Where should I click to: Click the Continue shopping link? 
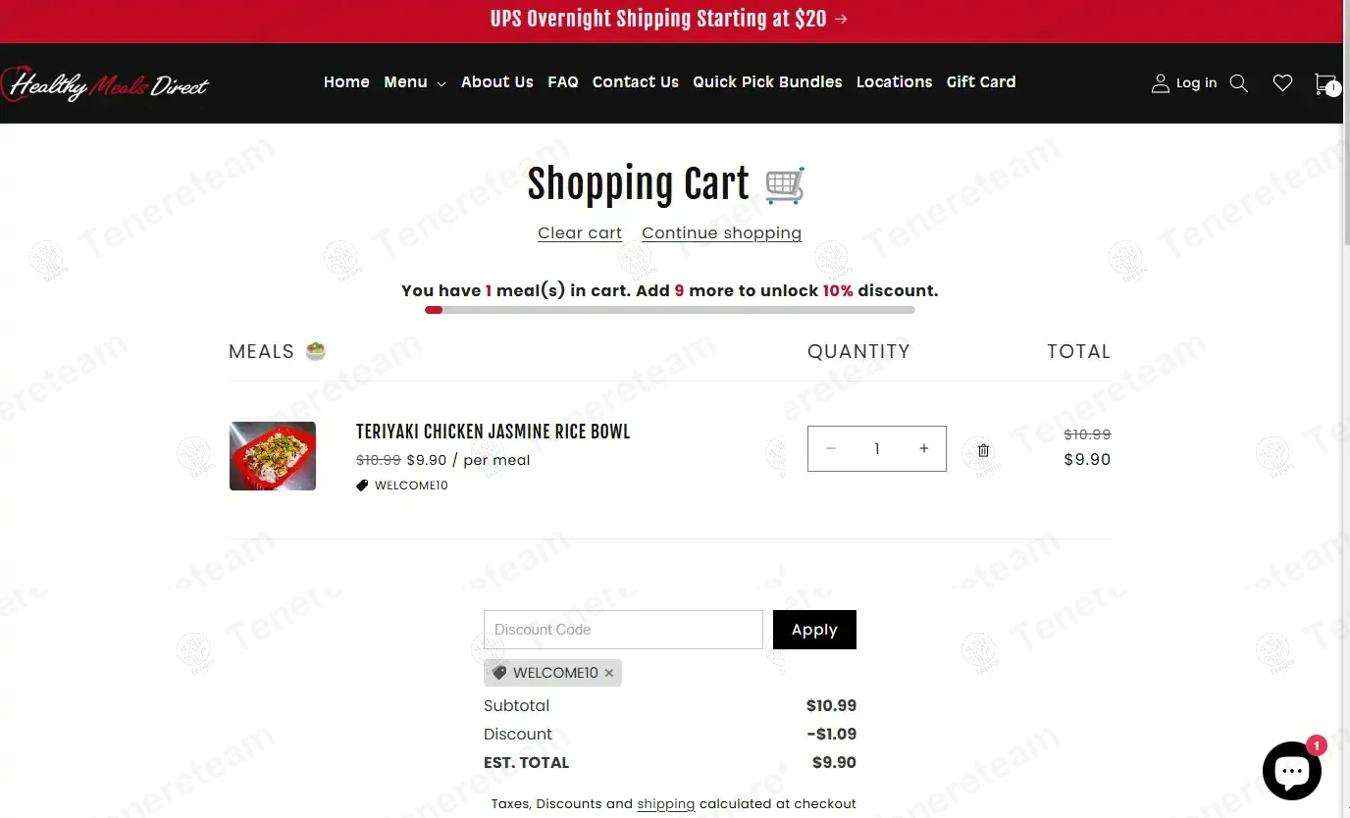(x=721, y=233)
